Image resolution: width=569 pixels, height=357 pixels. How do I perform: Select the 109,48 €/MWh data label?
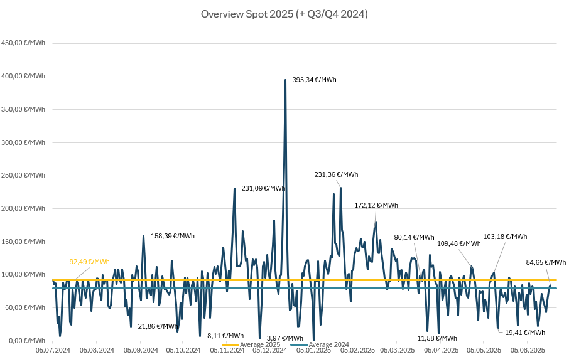coord(458,243)
